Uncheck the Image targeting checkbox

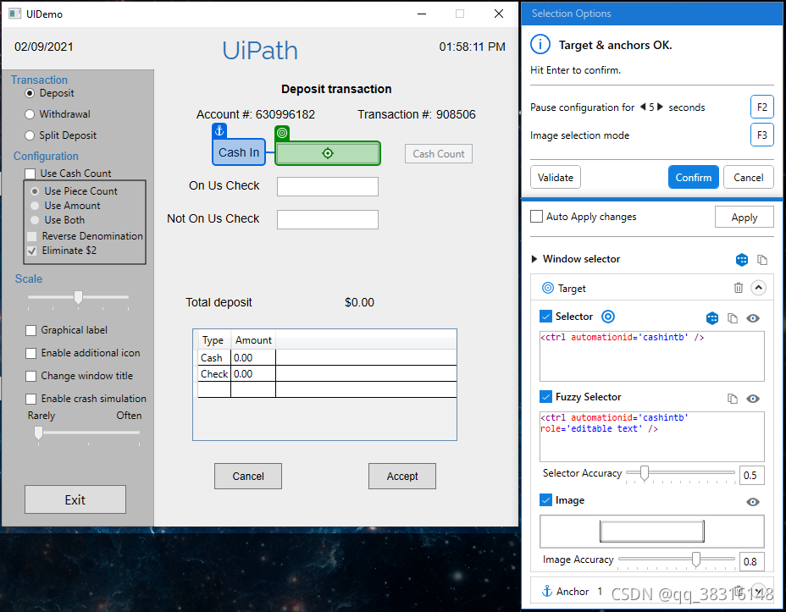(545, 499)
